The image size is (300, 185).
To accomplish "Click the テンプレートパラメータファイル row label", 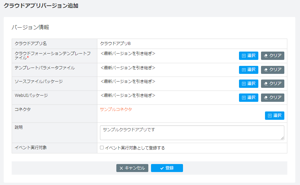I will 45,68.
